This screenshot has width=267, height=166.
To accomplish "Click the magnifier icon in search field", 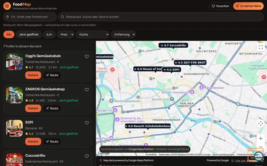I will [x=62, y=17].
